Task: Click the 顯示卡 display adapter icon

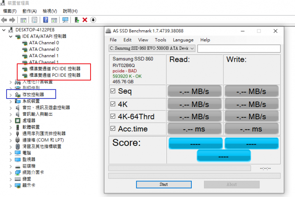Action: (18, 186)
